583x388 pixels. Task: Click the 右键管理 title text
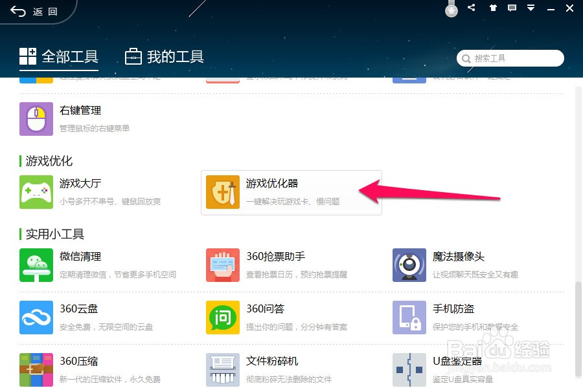tap(80, 111)
